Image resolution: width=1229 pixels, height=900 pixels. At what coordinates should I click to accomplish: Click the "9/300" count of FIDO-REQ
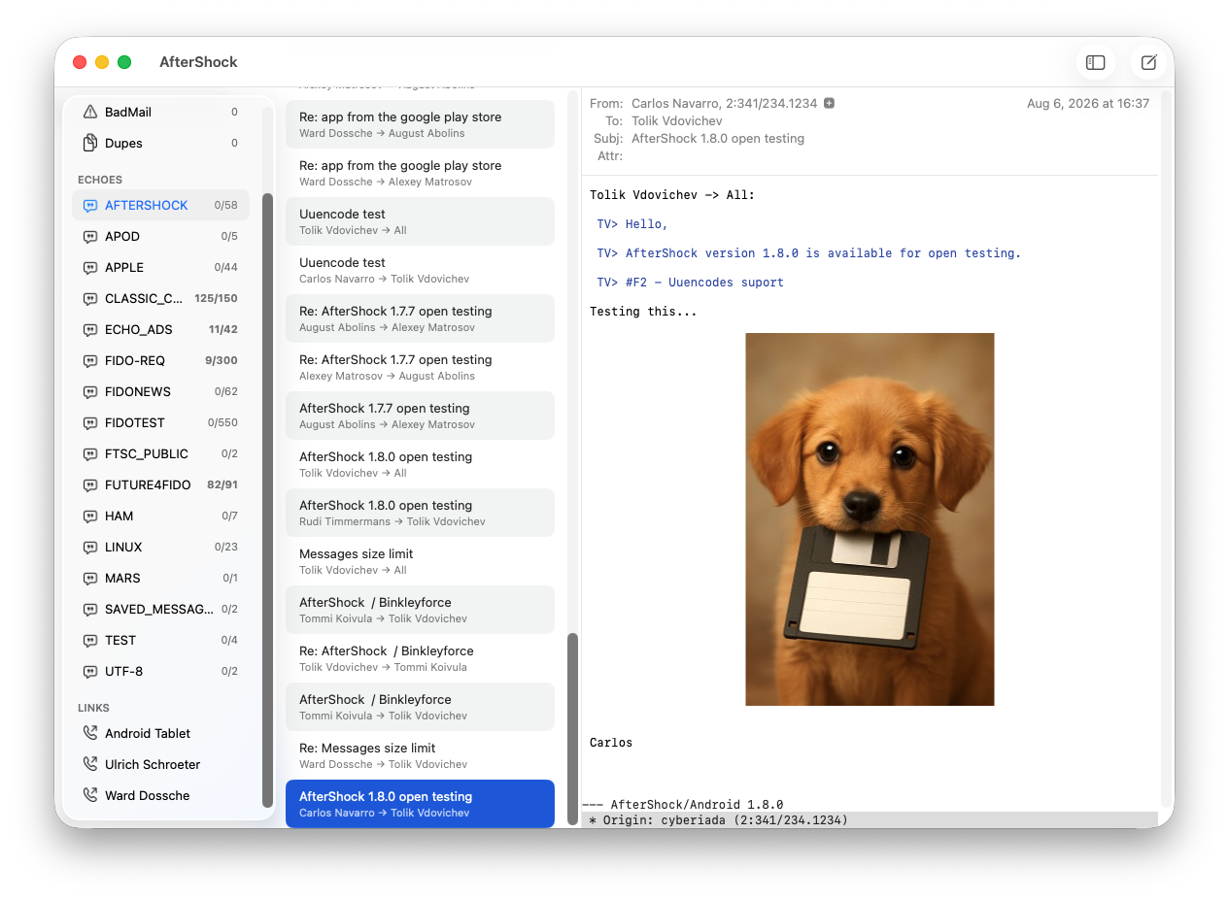tap(222, 360)
